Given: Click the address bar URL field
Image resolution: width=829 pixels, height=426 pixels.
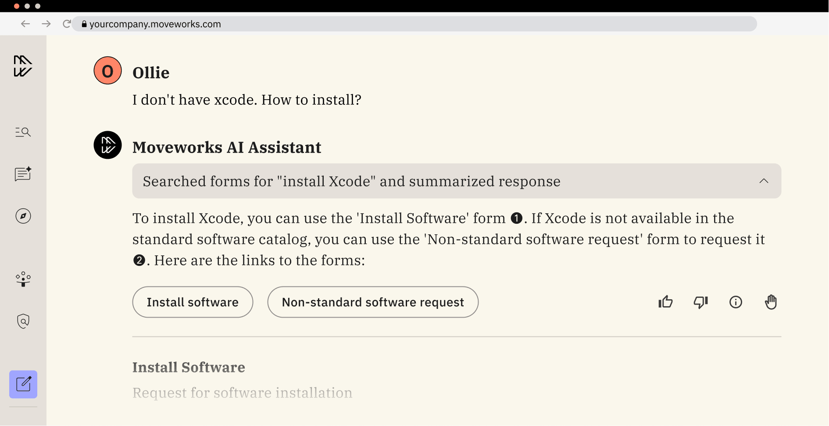Looking at the screenshot, I should tap(414, 24).
